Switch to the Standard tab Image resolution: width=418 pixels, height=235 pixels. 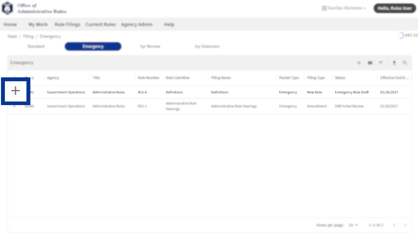(x=36, y=46)
